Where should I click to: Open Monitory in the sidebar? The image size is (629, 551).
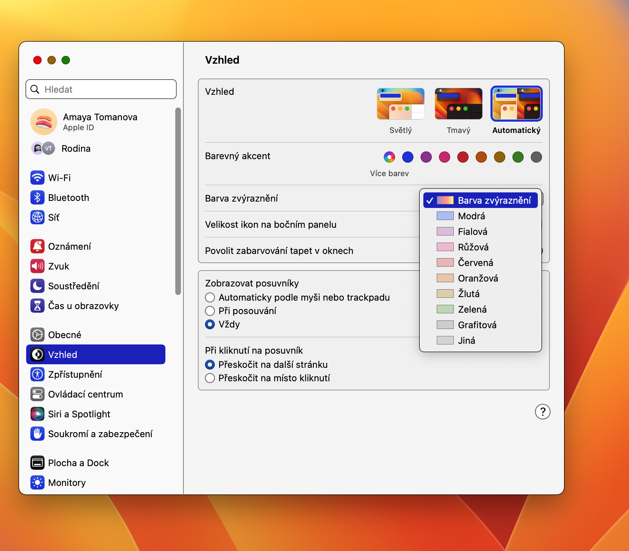pos(96,482)
